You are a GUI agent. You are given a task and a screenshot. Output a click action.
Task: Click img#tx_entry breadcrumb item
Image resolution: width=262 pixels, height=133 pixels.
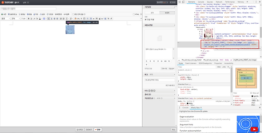tap(245, 60)
